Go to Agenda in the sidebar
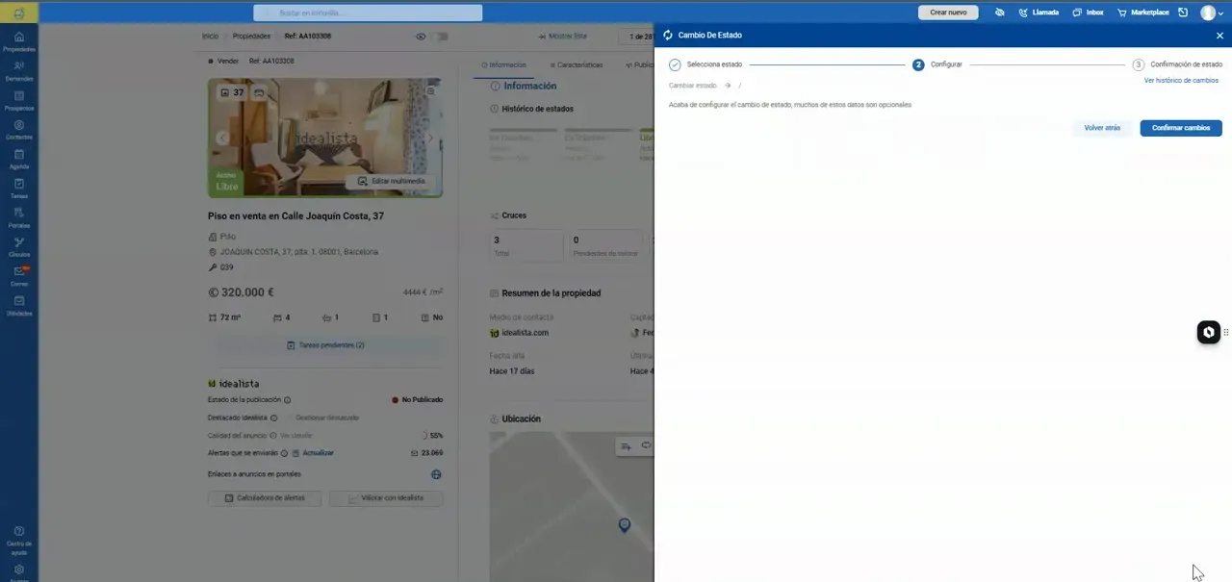1232x582 pixels. 18,159
